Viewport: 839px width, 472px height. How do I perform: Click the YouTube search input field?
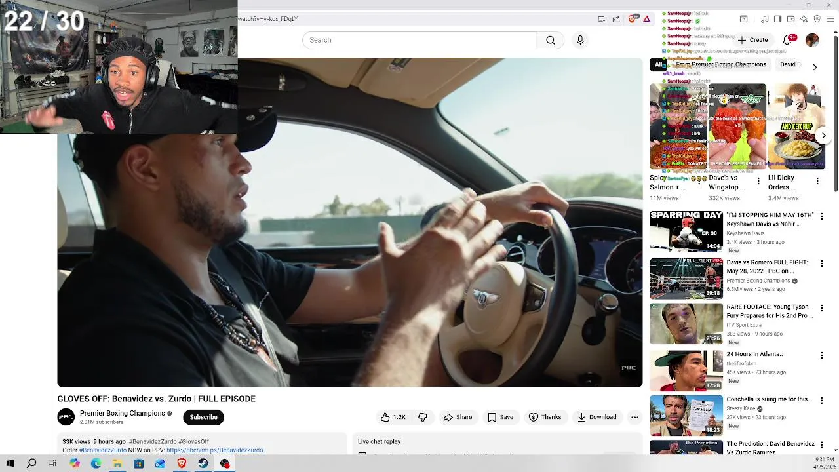(419, 40)
